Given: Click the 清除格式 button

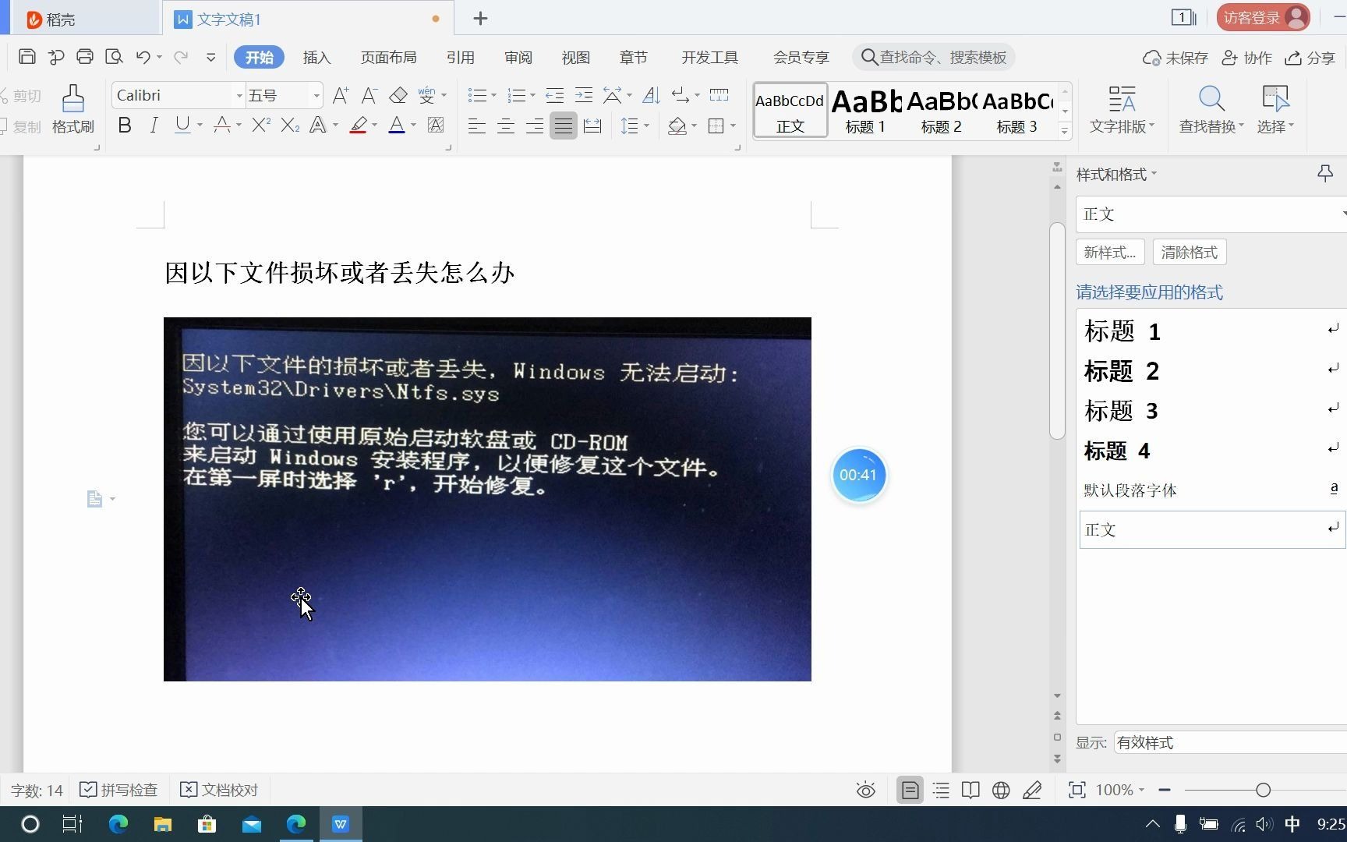Looking at the screenshot, I should point(1189,252).
